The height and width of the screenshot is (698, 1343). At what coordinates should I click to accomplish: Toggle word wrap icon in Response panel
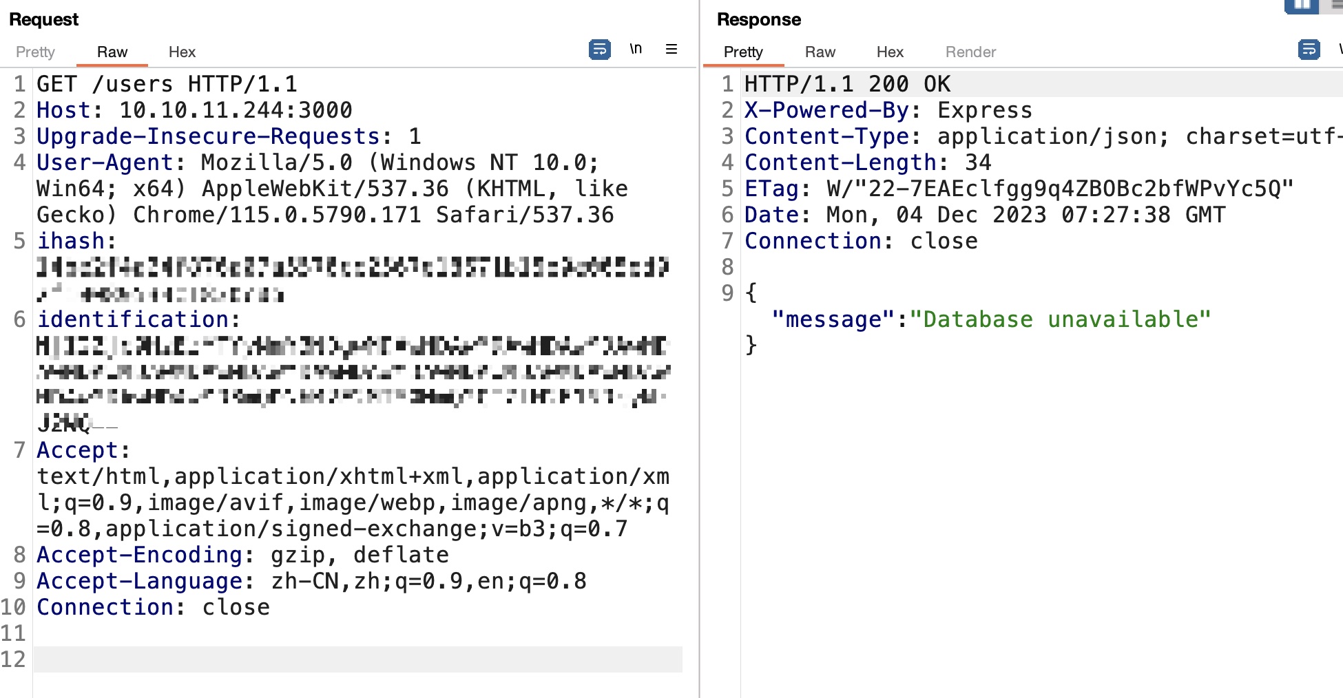coord(1309,50)
